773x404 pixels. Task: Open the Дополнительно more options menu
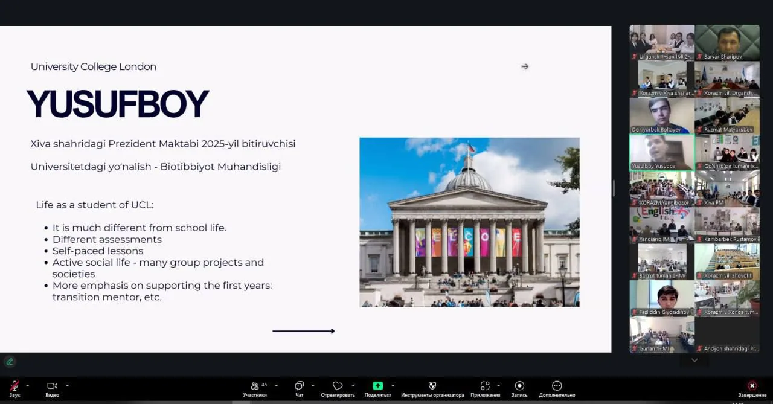click(557, 388)
